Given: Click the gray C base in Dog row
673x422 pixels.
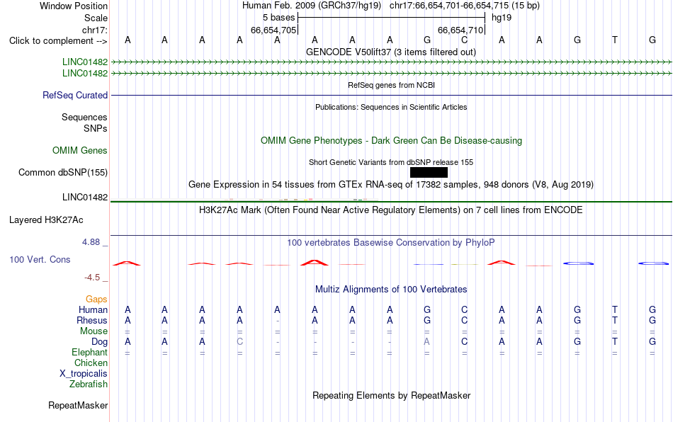Looking at the screenshot, I should click(239, 342).
